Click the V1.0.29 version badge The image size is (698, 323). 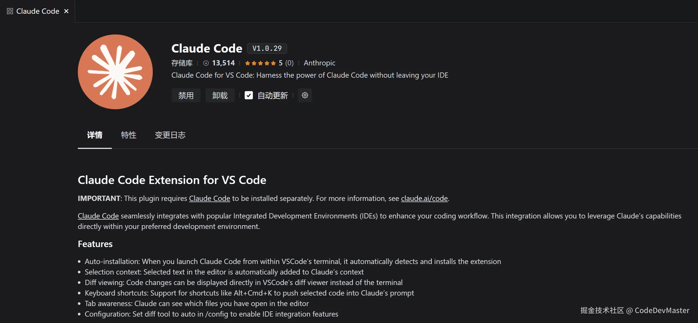tap(267, 48)
